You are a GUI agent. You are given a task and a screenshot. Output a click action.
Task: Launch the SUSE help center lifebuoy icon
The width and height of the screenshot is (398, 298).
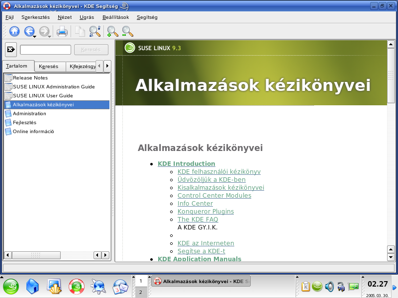[77, 287]
